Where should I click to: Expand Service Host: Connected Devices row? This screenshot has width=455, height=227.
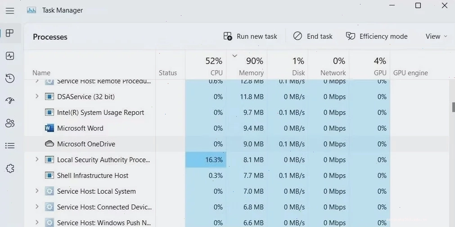tap(37, 207)
